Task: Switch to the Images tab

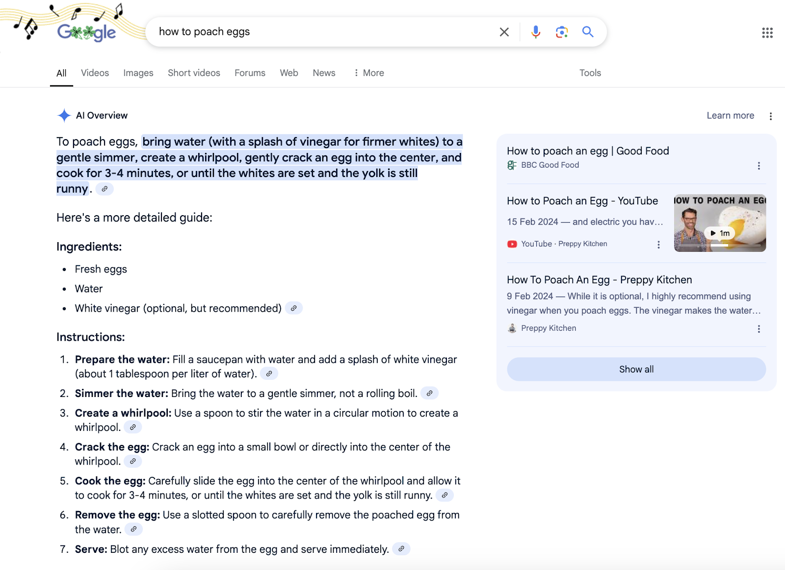Action: click(138, 73)
